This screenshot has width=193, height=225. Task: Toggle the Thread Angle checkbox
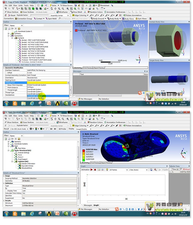click(x=6, y=90)
